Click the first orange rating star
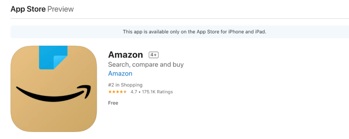Screen dimensions: 349x139 110,92
